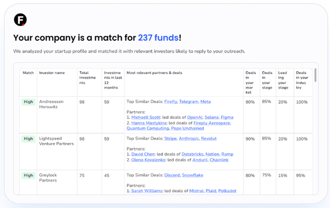This screenshot has width=330, height=208.
Task: Click Deals in your stage header
Action: [x=267, y=80]
